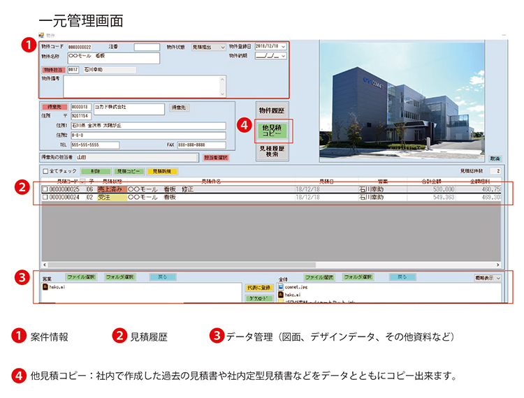Click the 住所1 address field

[148, 126]
